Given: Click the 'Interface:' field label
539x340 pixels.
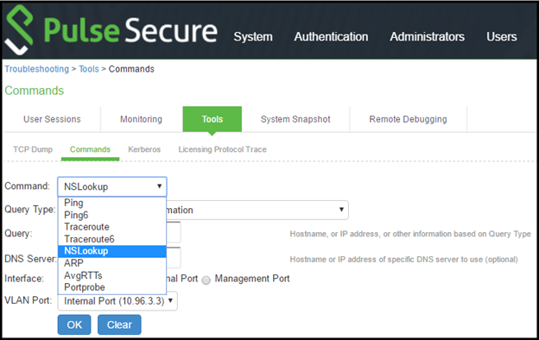Looking at the screenshot, I should (x=24, y=279).
